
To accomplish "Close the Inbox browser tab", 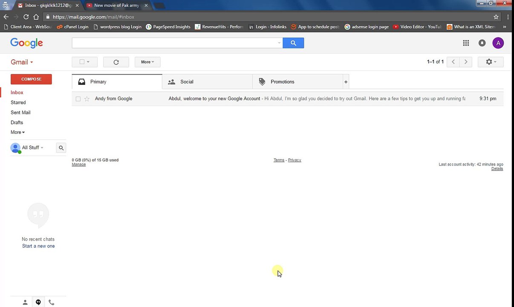I will click(77, 5).
